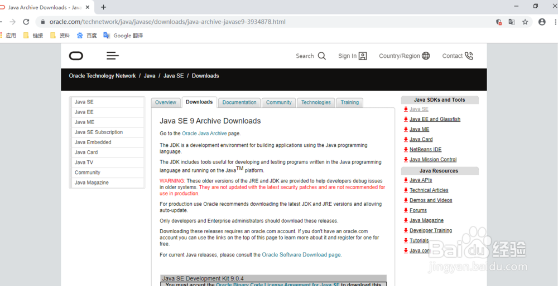This screenshot has height=286, width=558.
Task: Click the Search magnifier icon
Action: point(322,56)
